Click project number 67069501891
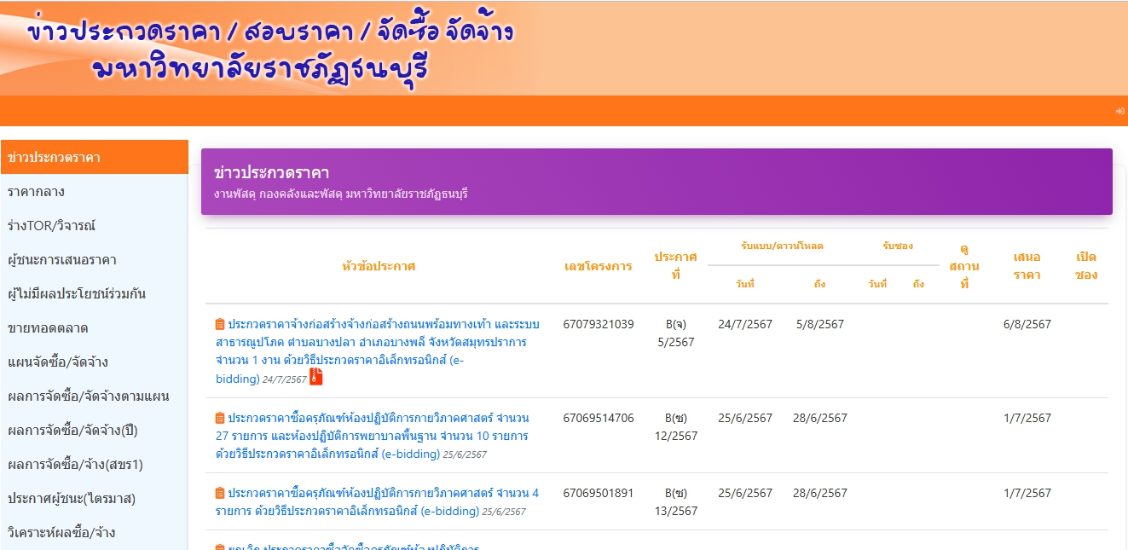The height and width of the screenshot is (550, 1128). pyautogui.click(x=599, y=493)
